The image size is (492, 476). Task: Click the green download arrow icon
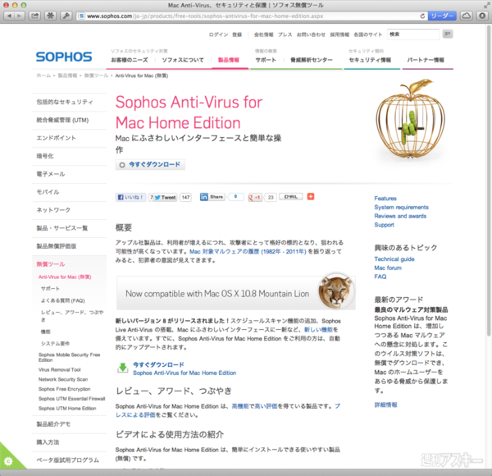pyautogui.click(x=123, y=368)
